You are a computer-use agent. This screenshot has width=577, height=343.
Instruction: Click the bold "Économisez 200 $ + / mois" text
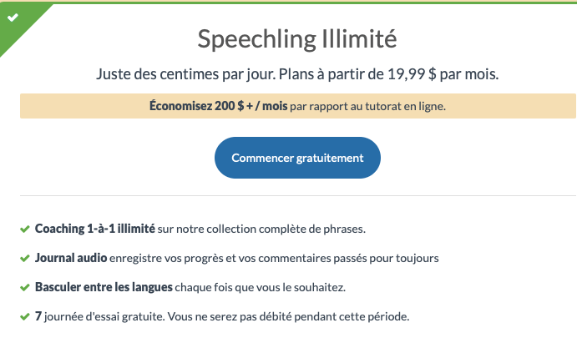[220, 106]
